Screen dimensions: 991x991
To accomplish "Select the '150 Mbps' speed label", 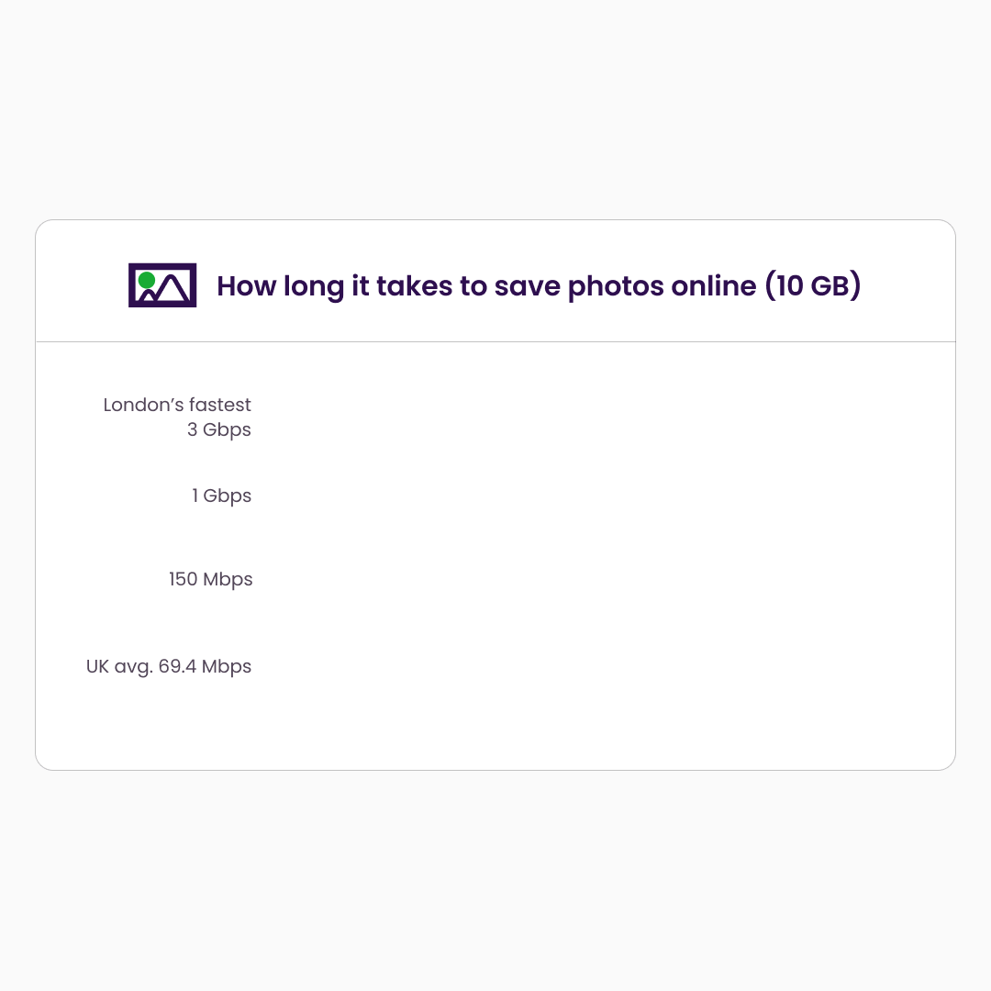I will click(x=210, y=580).
